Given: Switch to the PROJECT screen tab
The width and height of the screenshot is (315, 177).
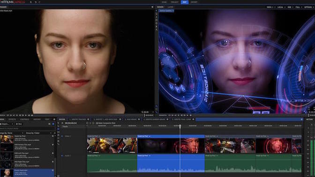Looking at the screenshot, I should (x=174, y=2).
